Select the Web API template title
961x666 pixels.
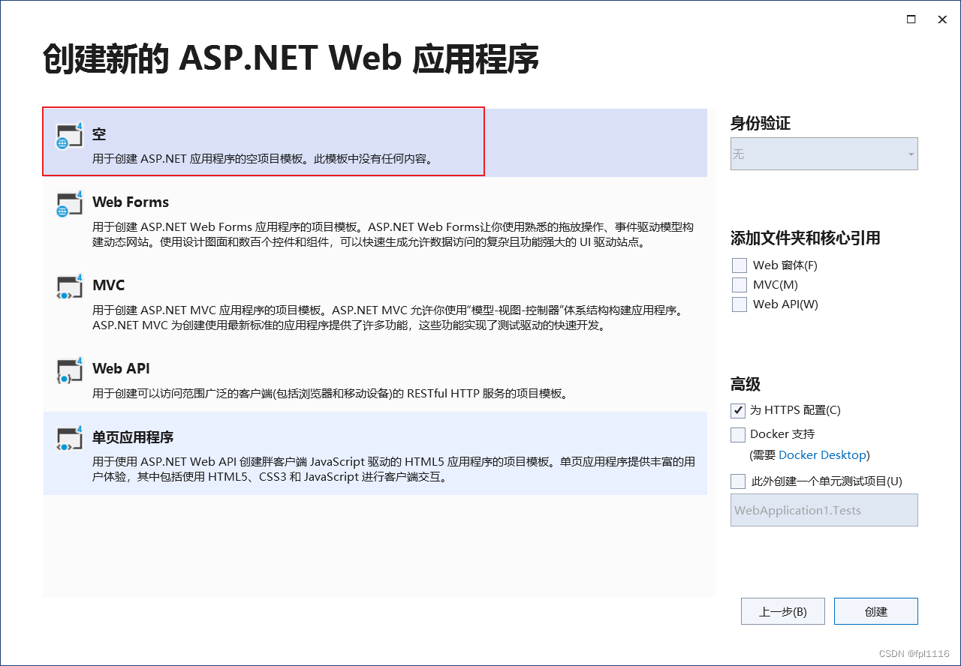pos(121,368)
